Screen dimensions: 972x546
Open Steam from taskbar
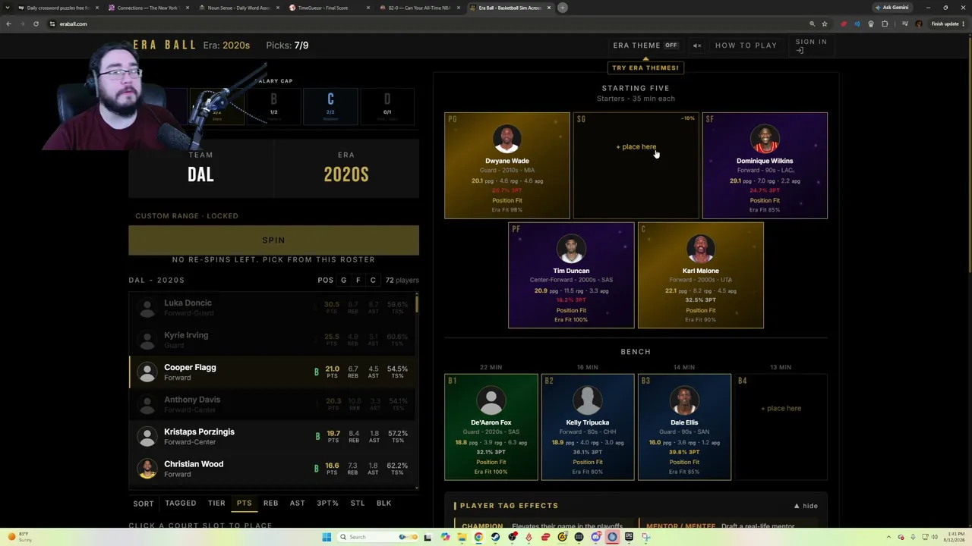[x=495, y=537]
